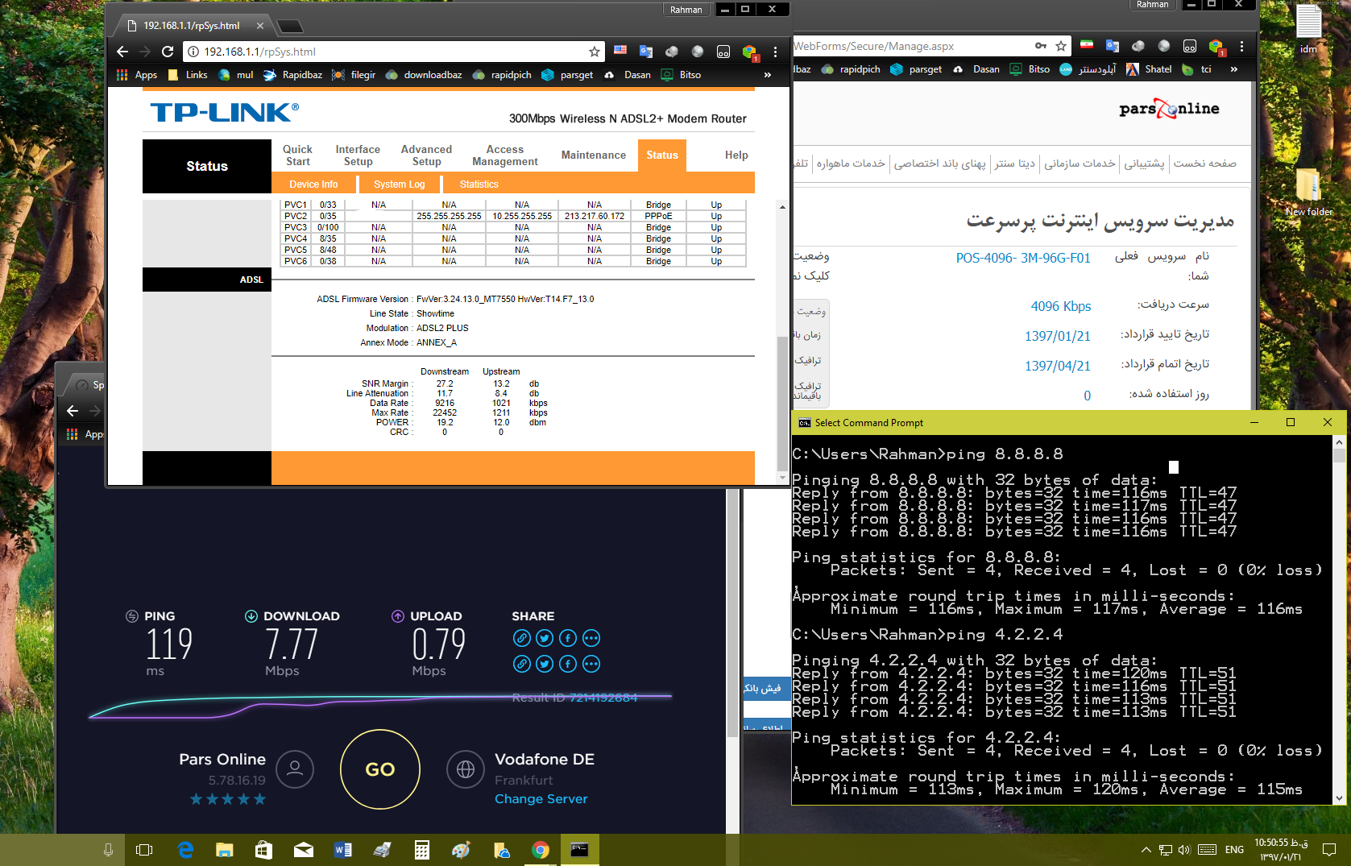Switch to Device Info sub-tab
This screenshot has height=866, width=1351.
313,184
